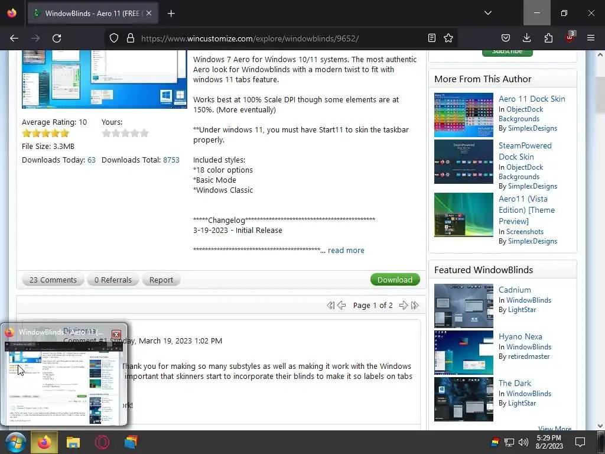Expand the list all tabs dropdown

point(488,13)
